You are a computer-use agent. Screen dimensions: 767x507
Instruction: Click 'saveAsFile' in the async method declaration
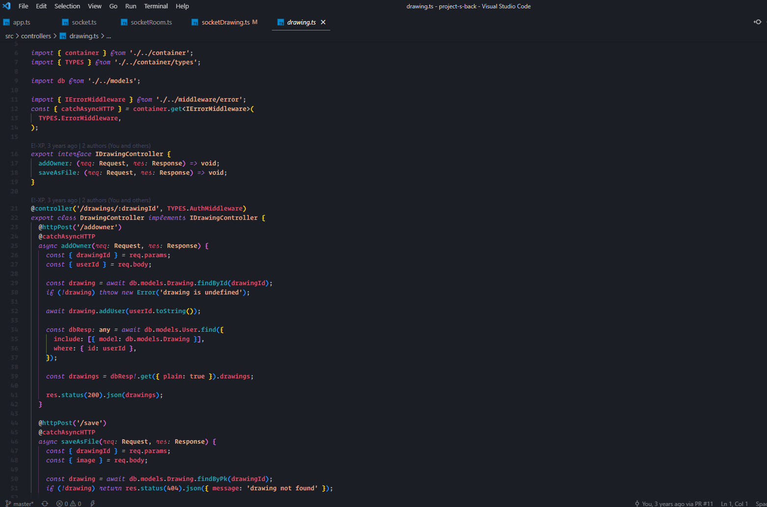click(80, 442)
